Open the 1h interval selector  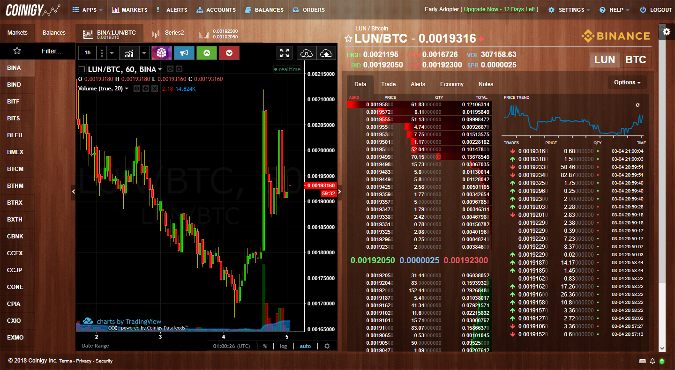[x=88, y=53]
